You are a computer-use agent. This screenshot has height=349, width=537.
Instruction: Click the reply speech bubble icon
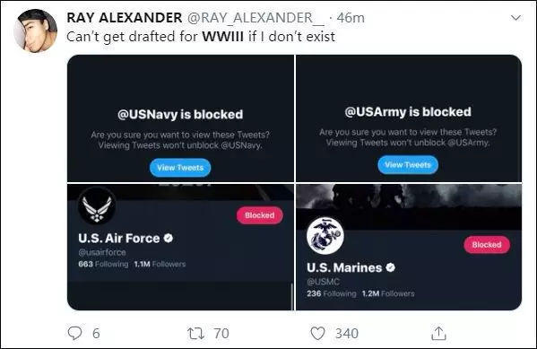click(x=74, y=333)
